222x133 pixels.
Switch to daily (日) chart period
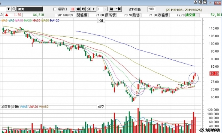72,9
